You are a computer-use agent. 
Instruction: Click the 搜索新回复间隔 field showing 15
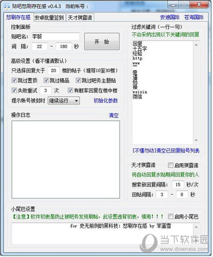tap(178, 185)
